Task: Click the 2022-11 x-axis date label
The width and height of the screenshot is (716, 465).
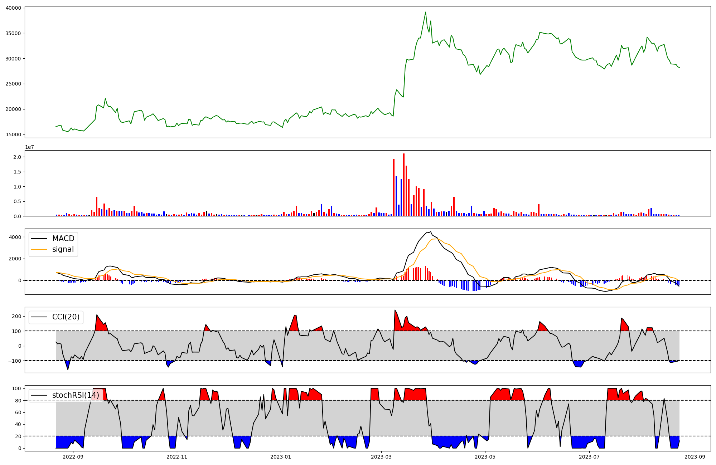Action: pyautogui.click(x=177, y=457)
